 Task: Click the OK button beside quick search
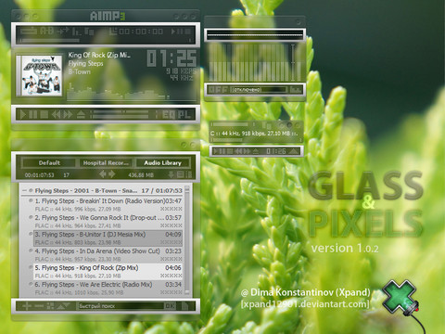170,306
